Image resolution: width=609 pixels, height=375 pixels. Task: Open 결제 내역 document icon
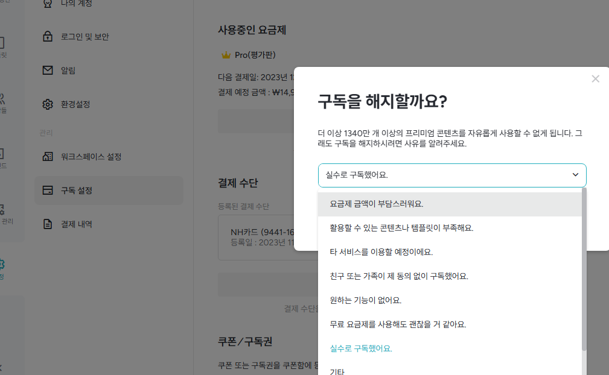(x=48, y=224)
